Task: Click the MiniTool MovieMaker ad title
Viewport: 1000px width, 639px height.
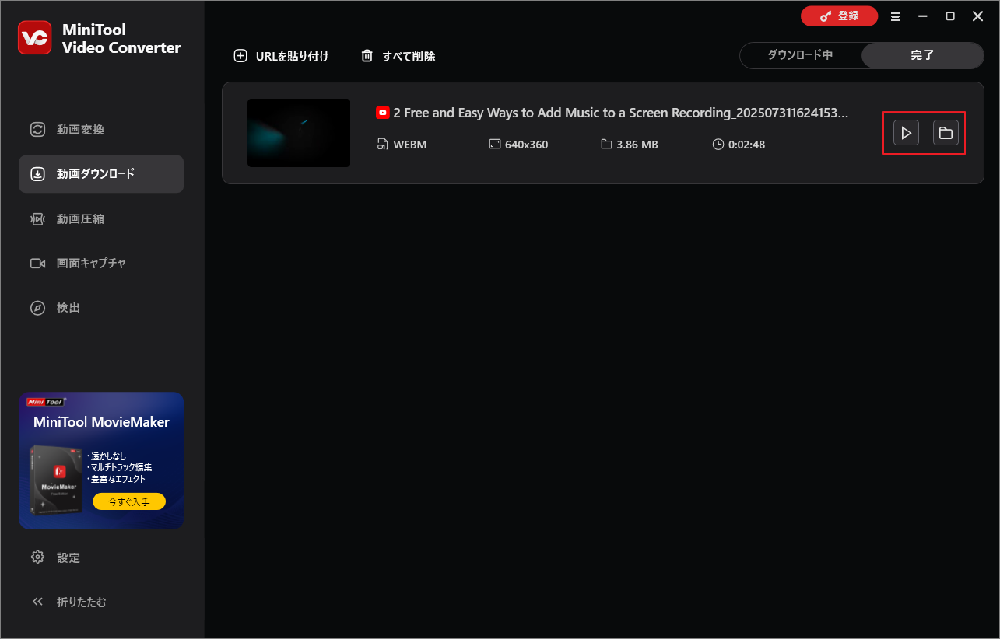Action: coord(101,422)
